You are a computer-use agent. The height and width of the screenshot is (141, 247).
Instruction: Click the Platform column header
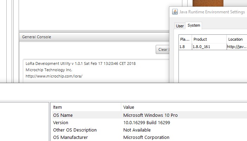coord(185,39)
